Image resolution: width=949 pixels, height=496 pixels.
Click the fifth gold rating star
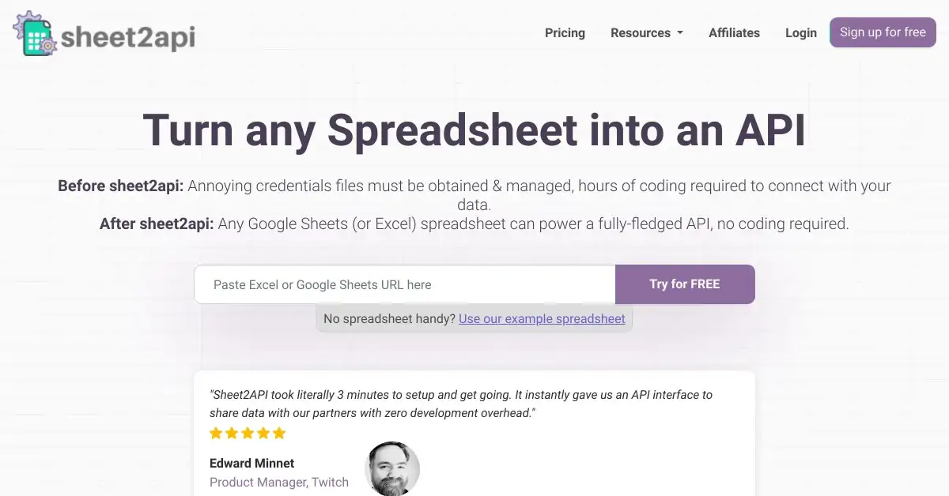tap(279, 433)
